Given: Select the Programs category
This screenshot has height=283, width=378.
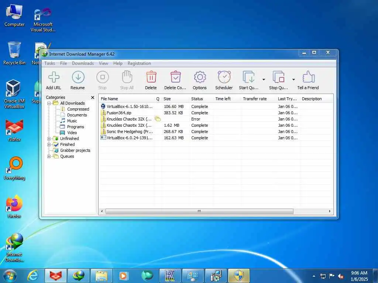Looking at the screenshot, I should tap(72, 127).
